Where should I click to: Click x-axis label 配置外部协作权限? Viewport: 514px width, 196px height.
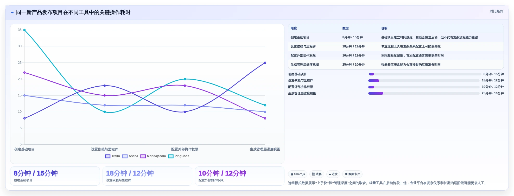tap(185, 149)
